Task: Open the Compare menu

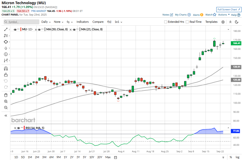Action: pyautogui.click(x=98, y=22)
